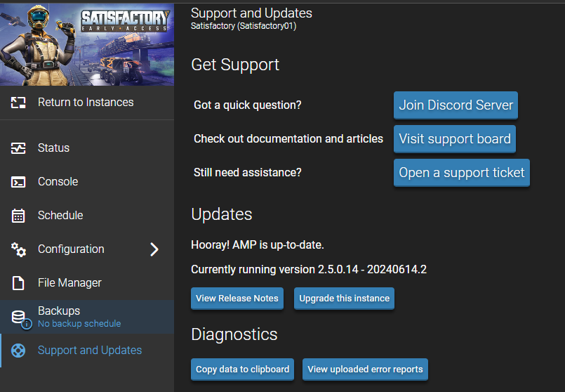Select the Schedule calendar icon
This screenshot has height=392, width=565.
tap(18, 216)
